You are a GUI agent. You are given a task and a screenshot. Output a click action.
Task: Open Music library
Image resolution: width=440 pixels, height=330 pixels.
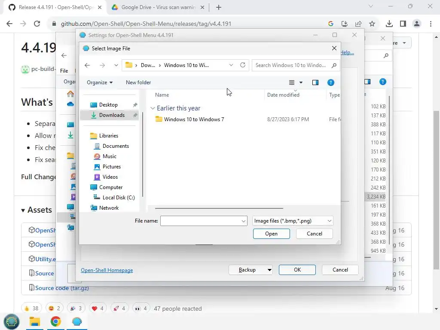click(x=109, y=156)
